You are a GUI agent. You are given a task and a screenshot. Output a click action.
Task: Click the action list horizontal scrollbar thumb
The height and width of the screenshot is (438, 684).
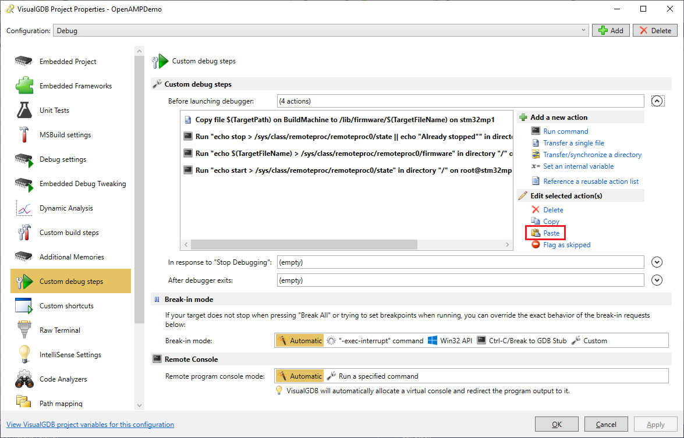point(304,244)
